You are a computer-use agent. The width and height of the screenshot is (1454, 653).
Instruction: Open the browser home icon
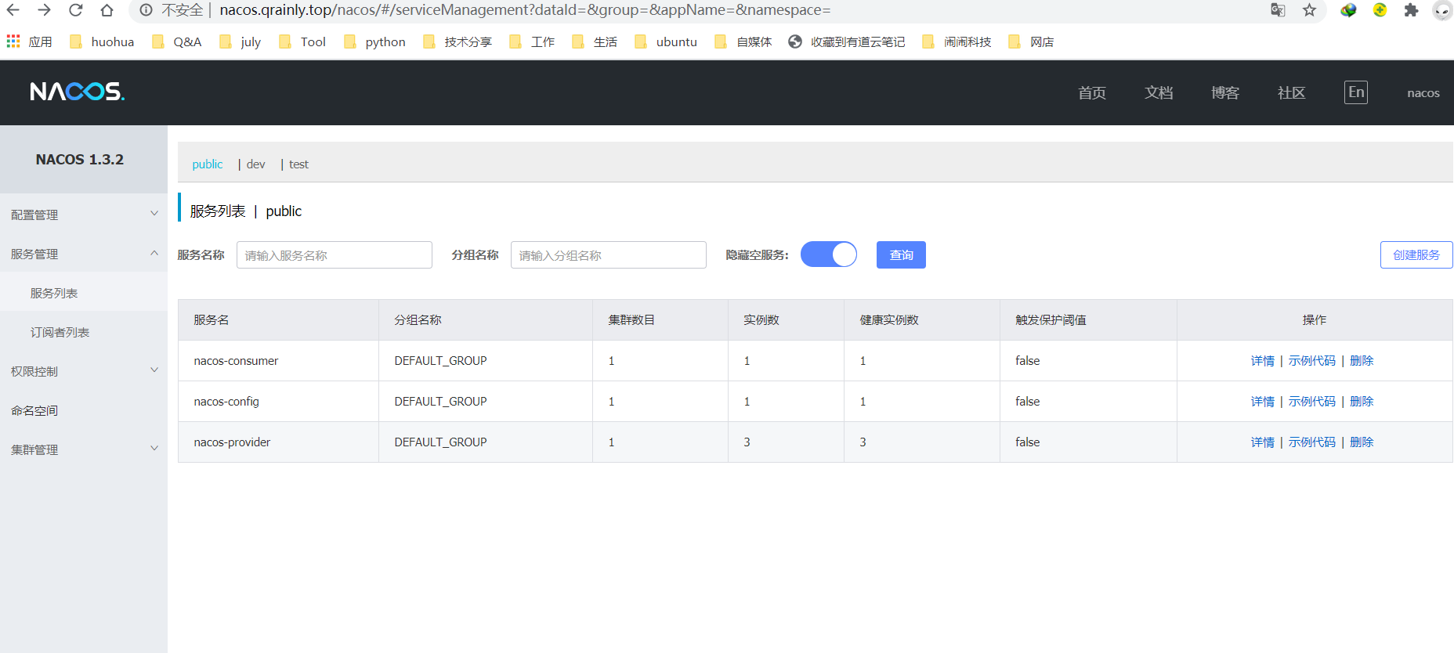point(107,10)
